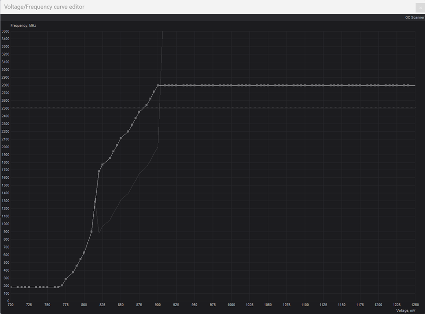Click the 1000 value on the voltage axis
This screenshot has width=425, height=314.
[231, 305]
